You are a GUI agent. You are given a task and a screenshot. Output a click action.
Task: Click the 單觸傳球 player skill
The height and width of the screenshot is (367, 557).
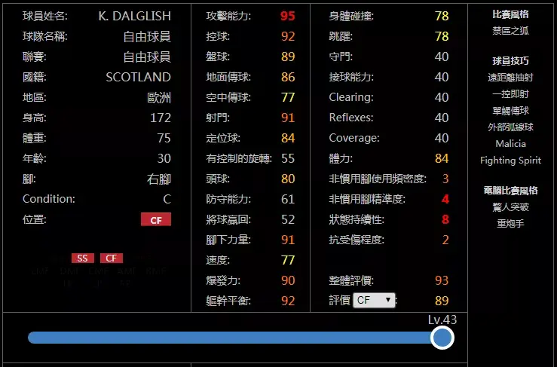(x=510, y=111)
